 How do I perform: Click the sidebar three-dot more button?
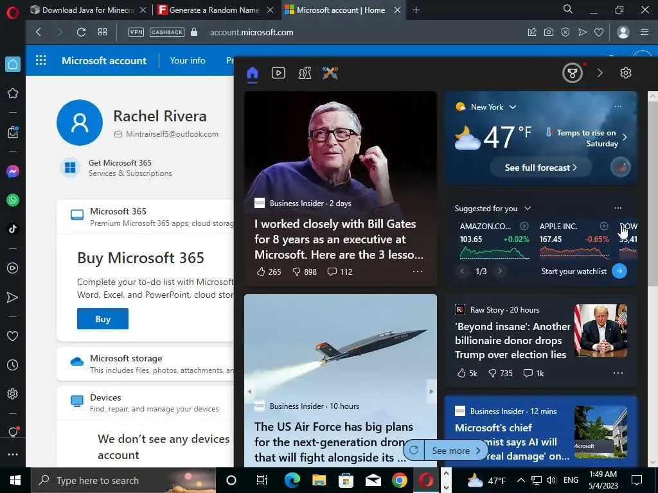click(x=13, y=454)
